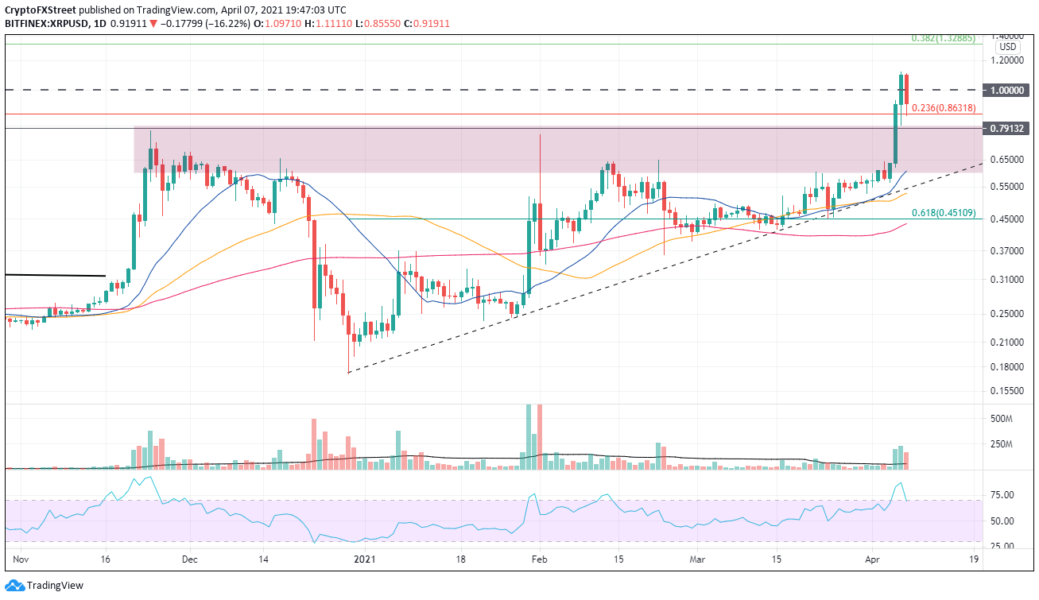Click the 0.18000 price axis value
This screenshot has height=600, width=1039.
[1007, 367]
